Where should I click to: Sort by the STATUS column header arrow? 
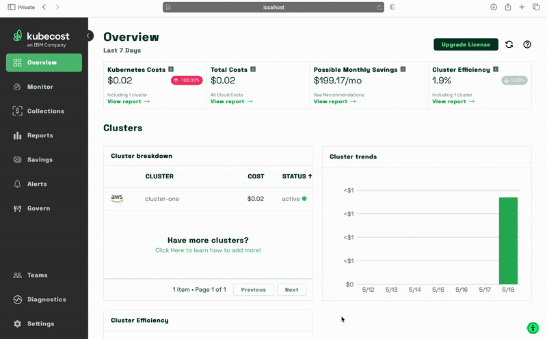[x=310, y=176]
